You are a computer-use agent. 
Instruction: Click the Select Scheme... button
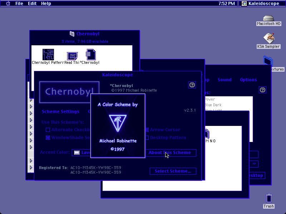point(173,171)
